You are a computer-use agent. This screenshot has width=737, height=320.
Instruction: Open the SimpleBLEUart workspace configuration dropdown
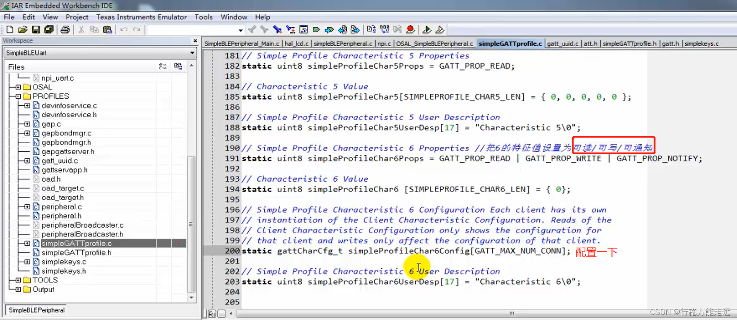point(192,53)
